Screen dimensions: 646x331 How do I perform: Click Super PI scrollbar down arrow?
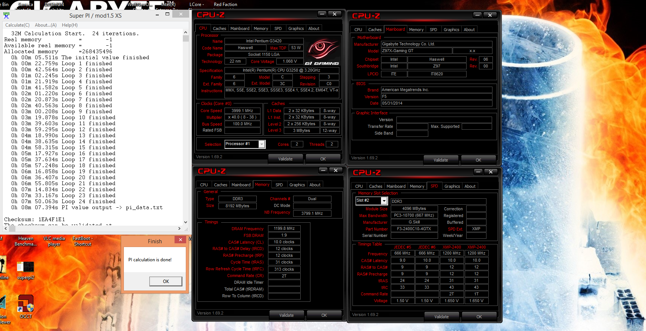click(185, 222)
